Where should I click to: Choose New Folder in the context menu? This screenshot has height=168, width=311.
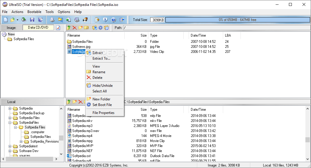tap(105, 99)
